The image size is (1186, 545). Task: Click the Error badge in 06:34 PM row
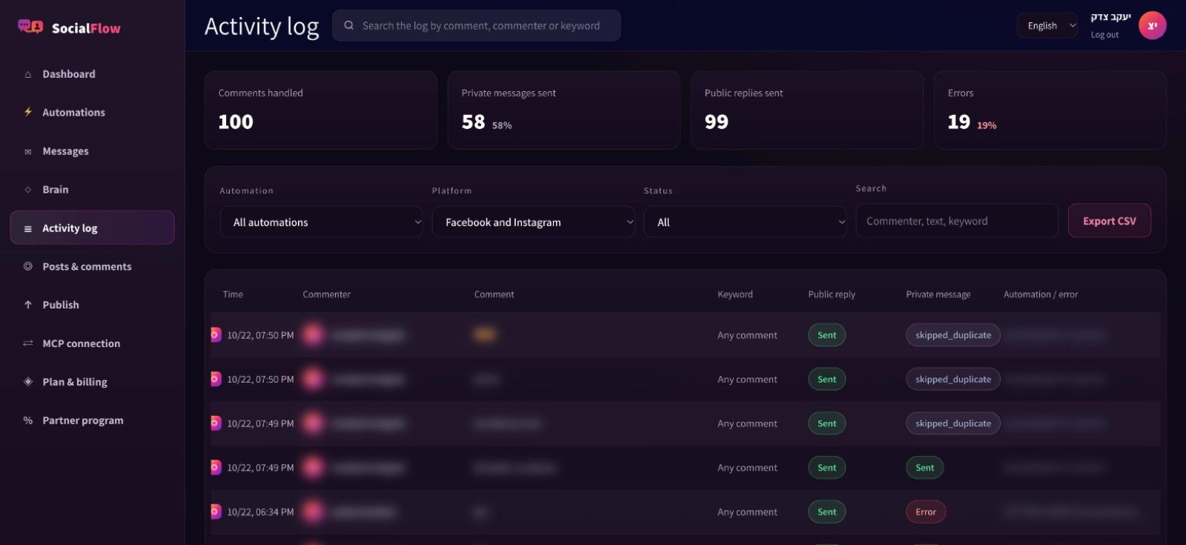[x=926, y=512]
